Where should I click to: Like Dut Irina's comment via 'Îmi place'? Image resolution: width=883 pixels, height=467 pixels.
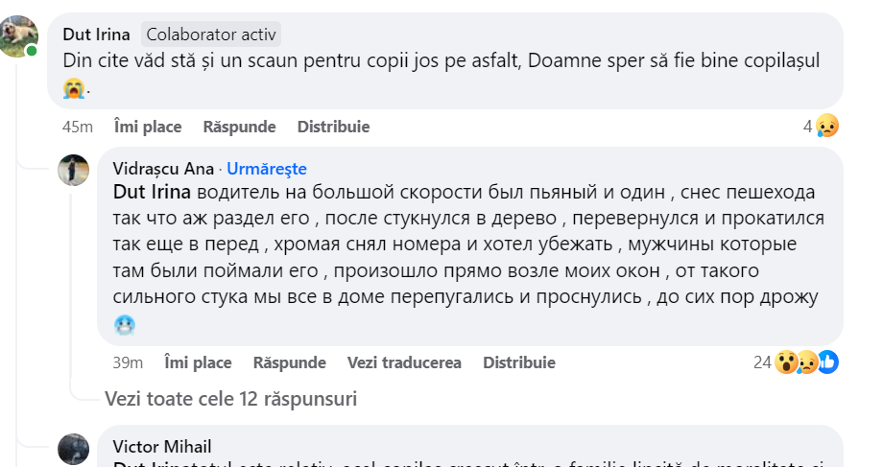[148, 127]
